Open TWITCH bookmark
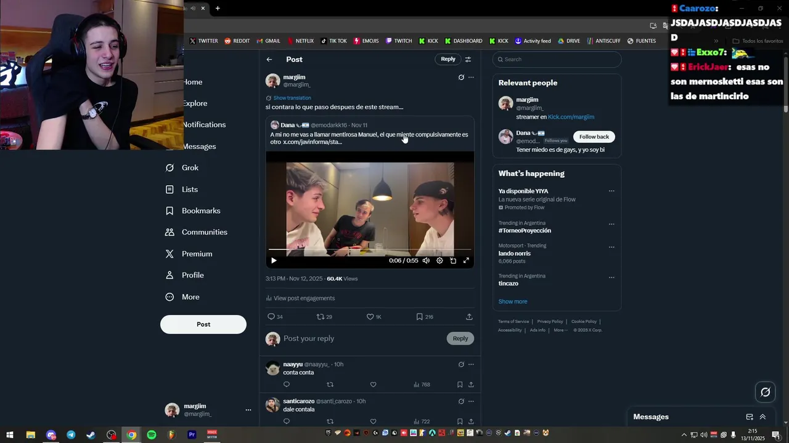Image resolution: width=789 pixels, height=443 pixels. point(399,41)
